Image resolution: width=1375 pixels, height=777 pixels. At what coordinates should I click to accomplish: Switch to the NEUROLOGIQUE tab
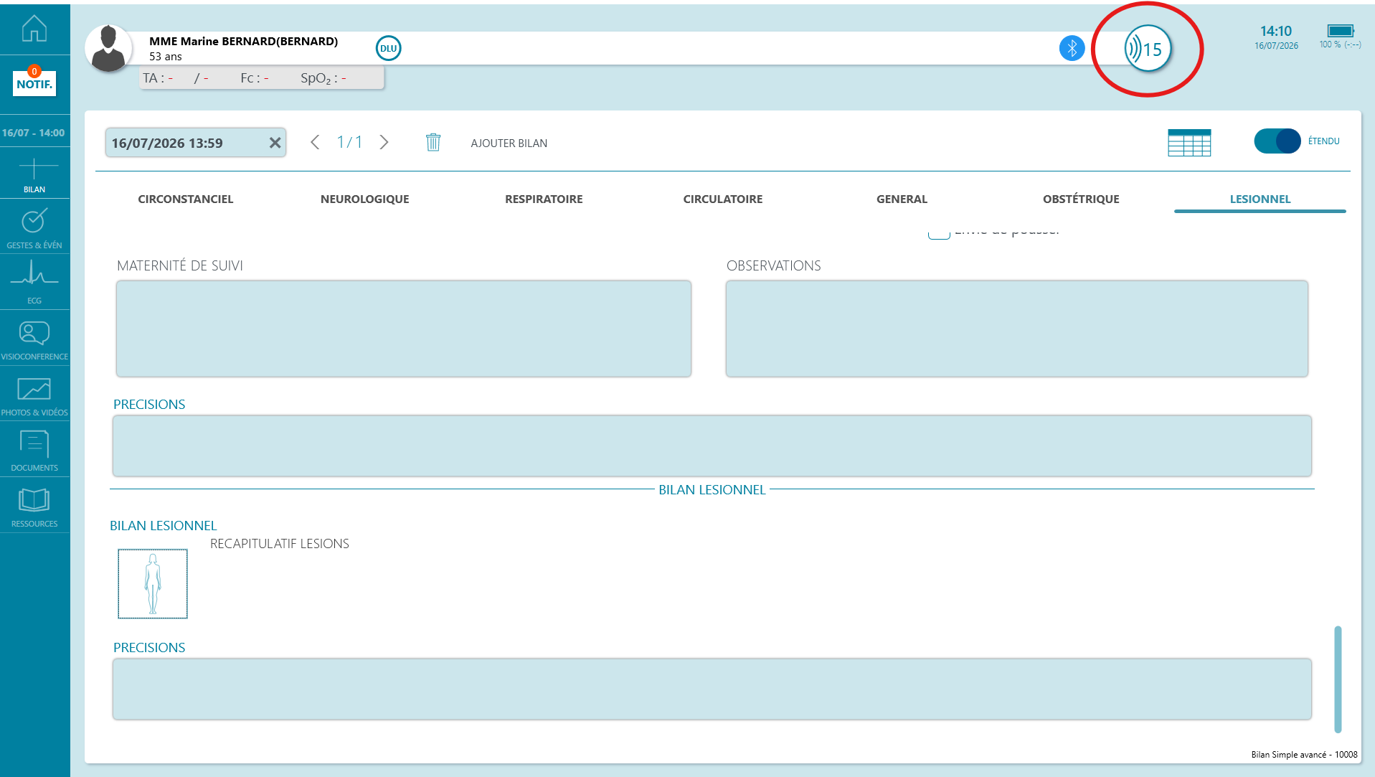364,199
